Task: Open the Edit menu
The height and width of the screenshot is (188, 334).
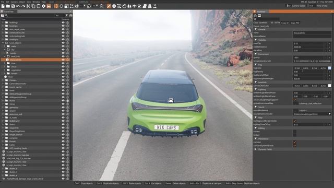Action: (7, 2)
